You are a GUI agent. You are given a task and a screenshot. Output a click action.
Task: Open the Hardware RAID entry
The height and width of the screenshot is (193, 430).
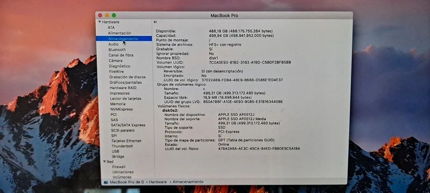click(x=123, y=88)
